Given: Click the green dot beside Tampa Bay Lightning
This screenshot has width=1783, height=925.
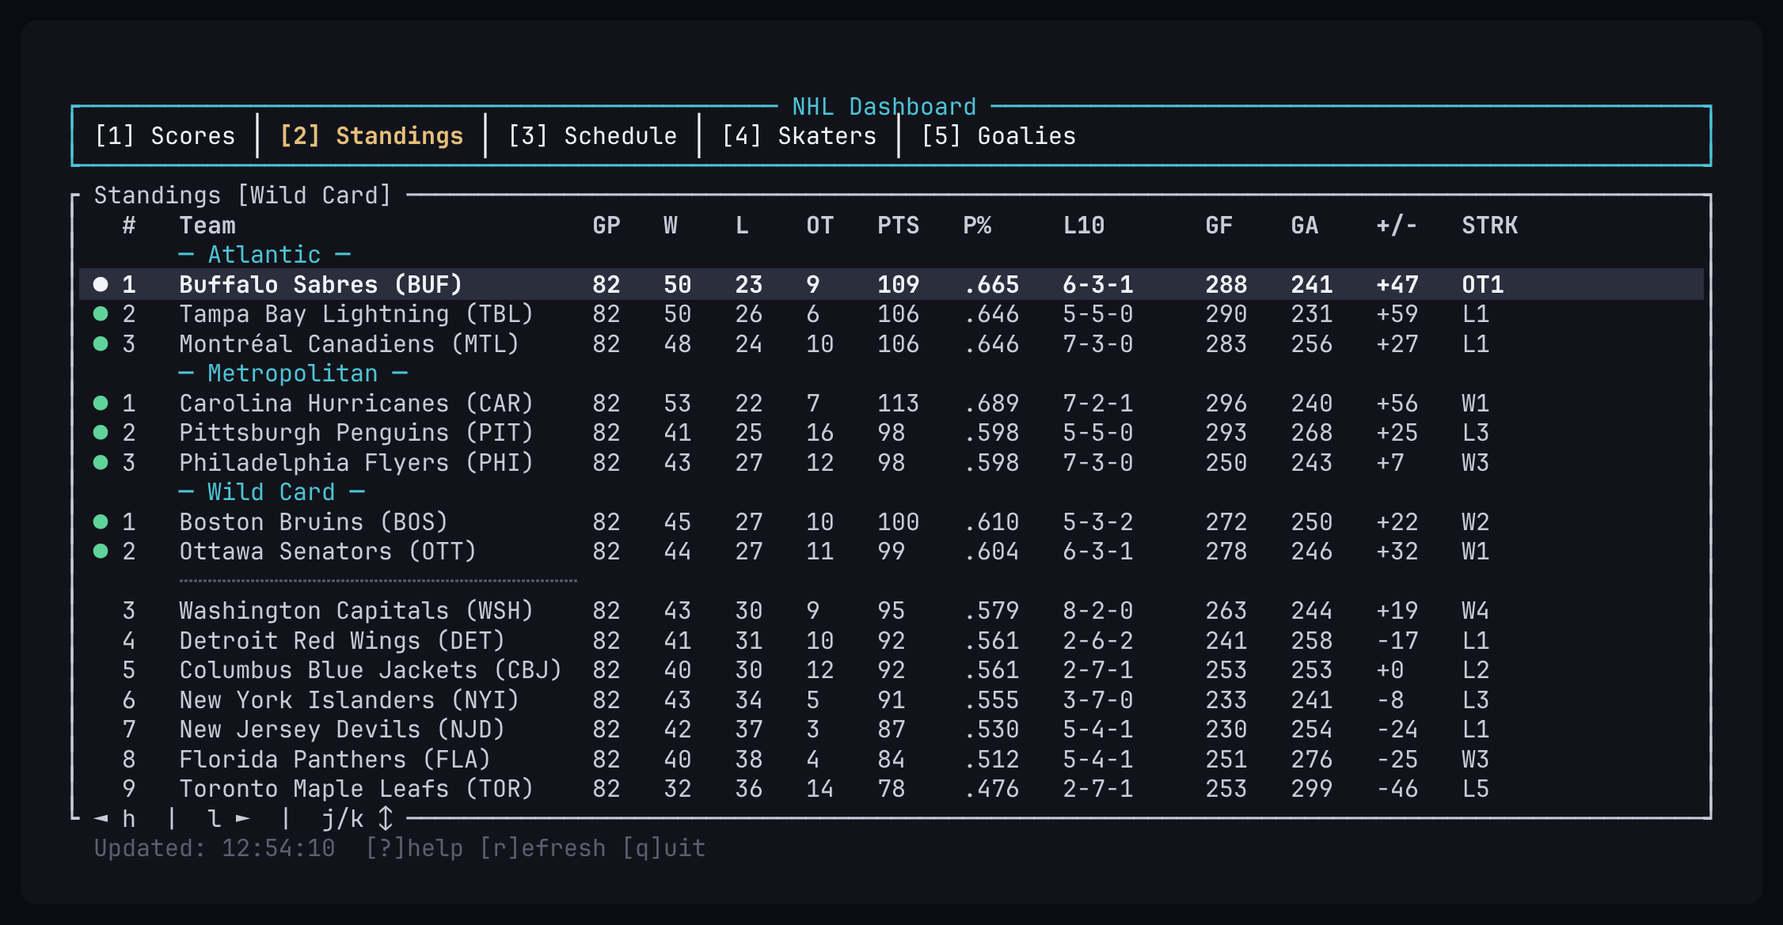Looking at the screenshot, I should tap(101, 314).
